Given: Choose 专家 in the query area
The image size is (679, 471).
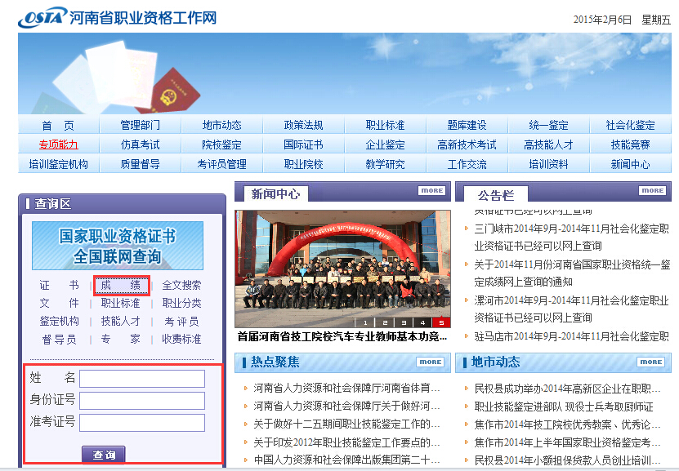Looking at the screenshot, I should pos(121,340).
